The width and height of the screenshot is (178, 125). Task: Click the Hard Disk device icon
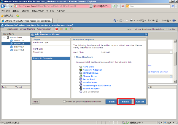pos(81,67)
